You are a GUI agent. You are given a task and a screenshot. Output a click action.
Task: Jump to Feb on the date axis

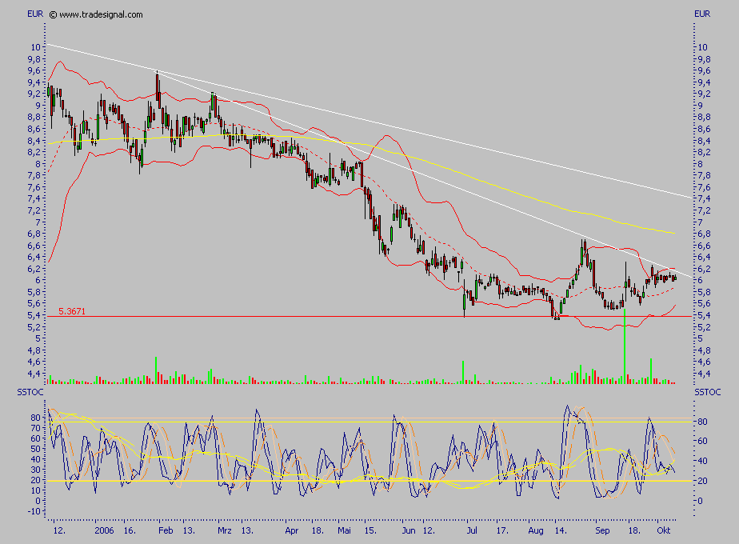point(165,530)
